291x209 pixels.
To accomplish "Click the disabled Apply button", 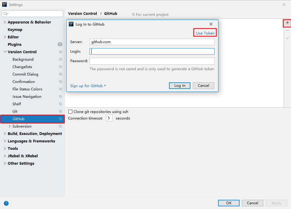I will [276, 203].
